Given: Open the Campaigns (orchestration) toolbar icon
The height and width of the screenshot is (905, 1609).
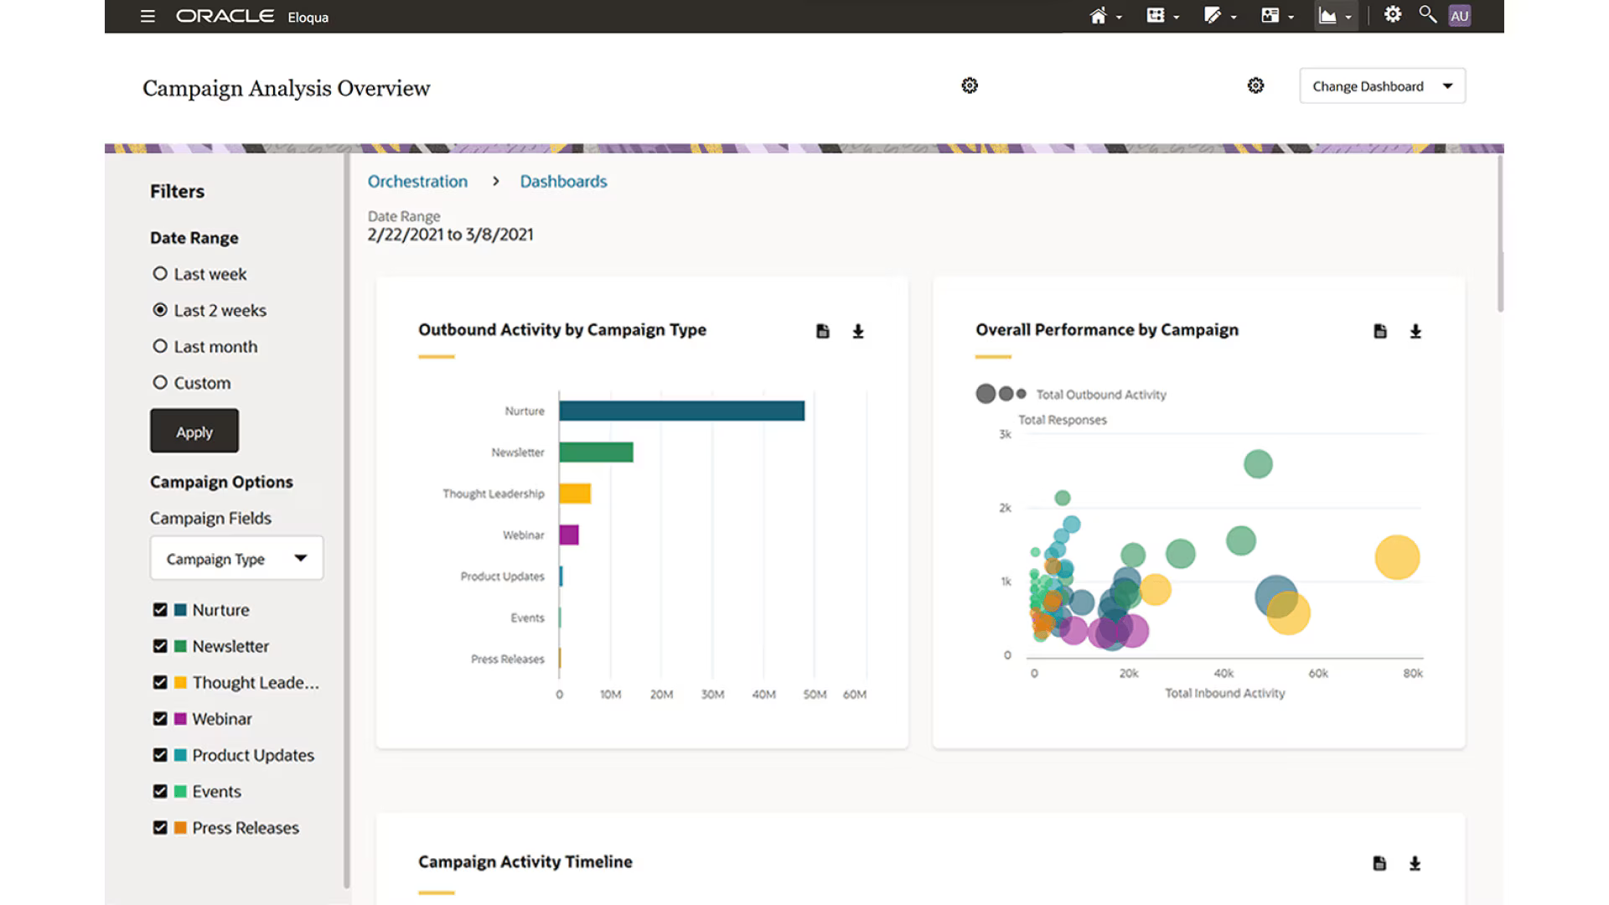Looking at the screenshot, I should click(1156, 15).
